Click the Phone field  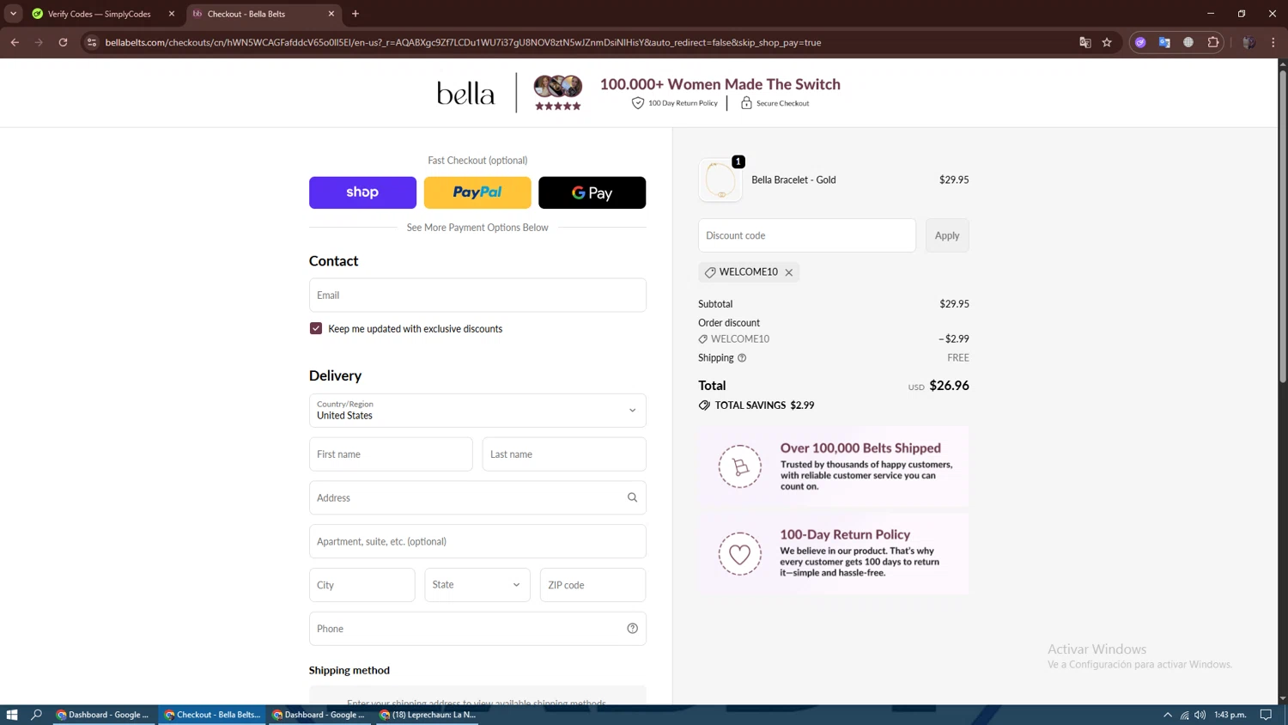click(477, 629)
